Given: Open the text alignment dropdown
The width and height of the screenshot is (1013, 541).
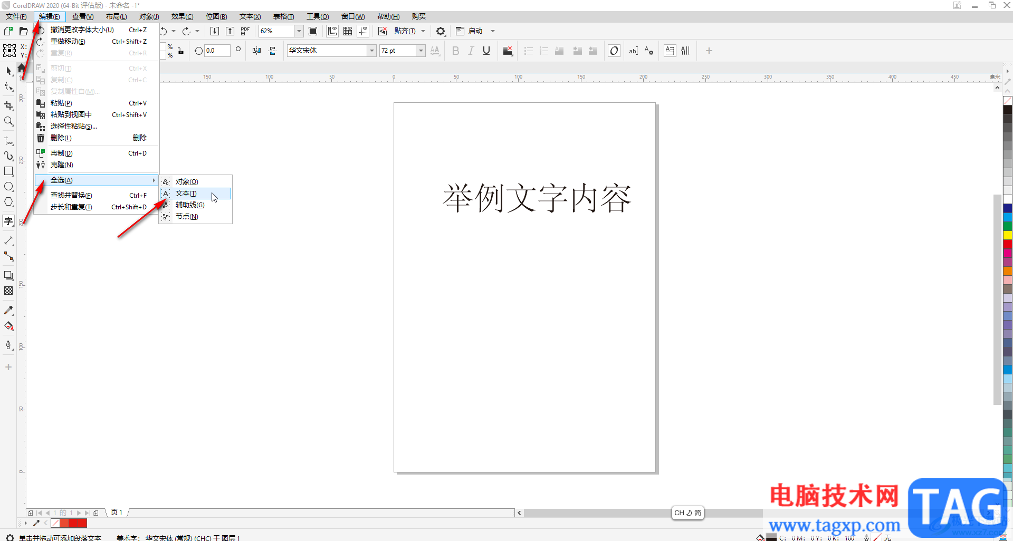Looking at the screenshot, I should pyautogui.click(x=508, y=51).
